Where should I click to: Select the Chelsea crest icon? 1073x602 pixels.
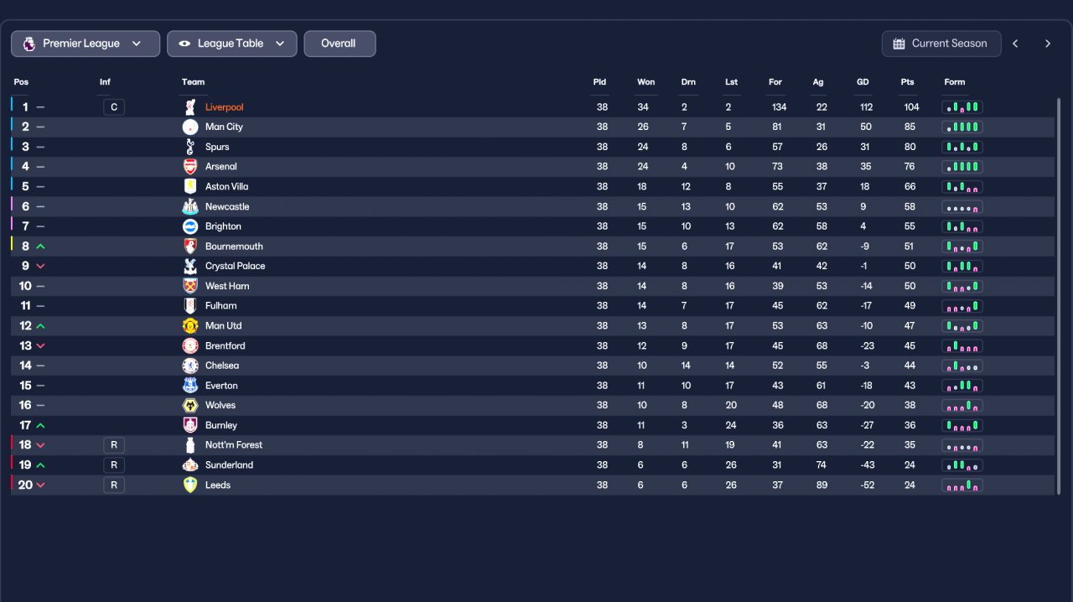pos(190,366)
